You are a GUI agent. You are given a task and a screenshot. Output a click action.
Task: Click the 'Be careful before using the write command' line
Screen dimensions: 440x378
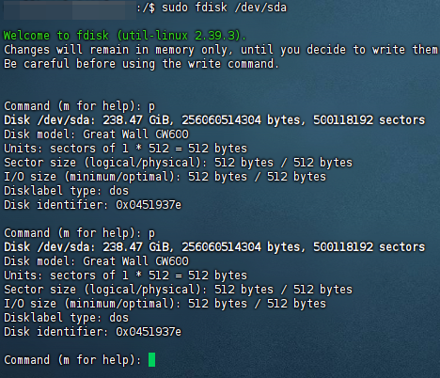point(141,64)
